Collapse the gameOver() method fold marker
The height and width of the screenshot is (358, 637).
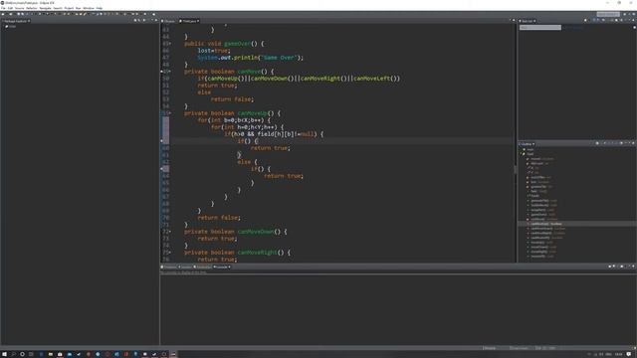[x=170, y=44]
